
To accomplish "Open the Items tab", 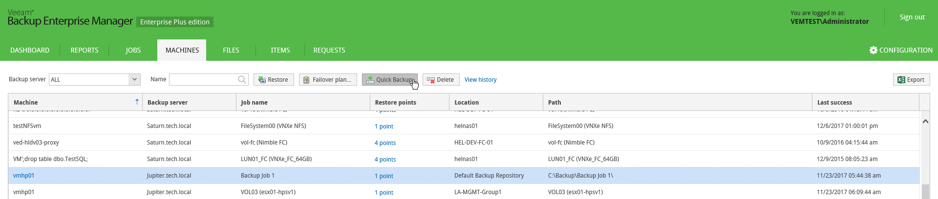I will (x=280, y=50).
